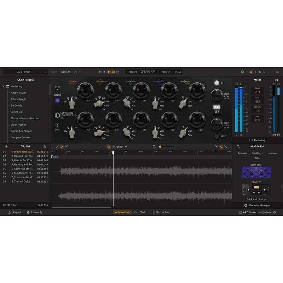This screenshot has width=283, height=283.
Task: Activate the curve drawing tool next to pencil
Action: pyautogui.click(x=62, y=146)
